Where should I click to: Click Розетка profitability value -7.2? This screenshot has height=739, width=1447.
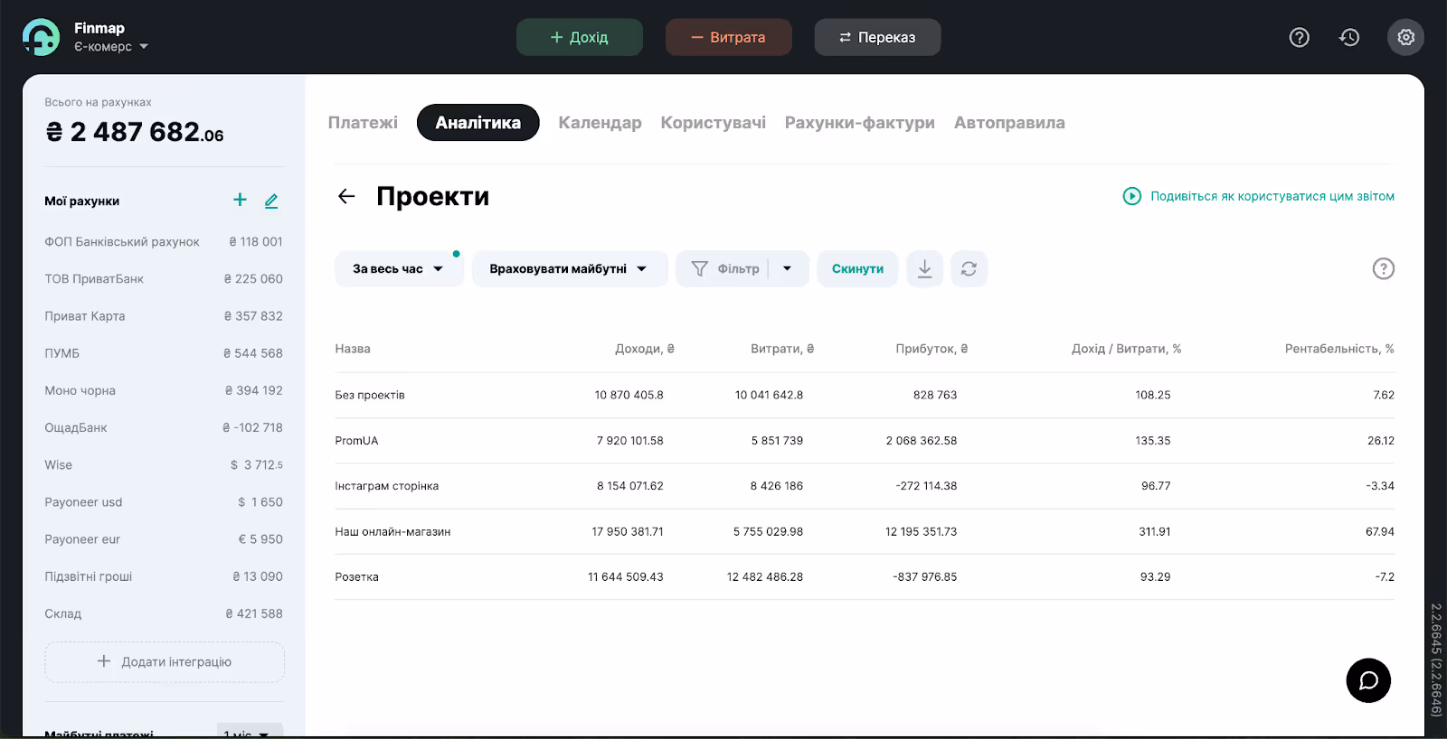click(x=1385, y=576)
